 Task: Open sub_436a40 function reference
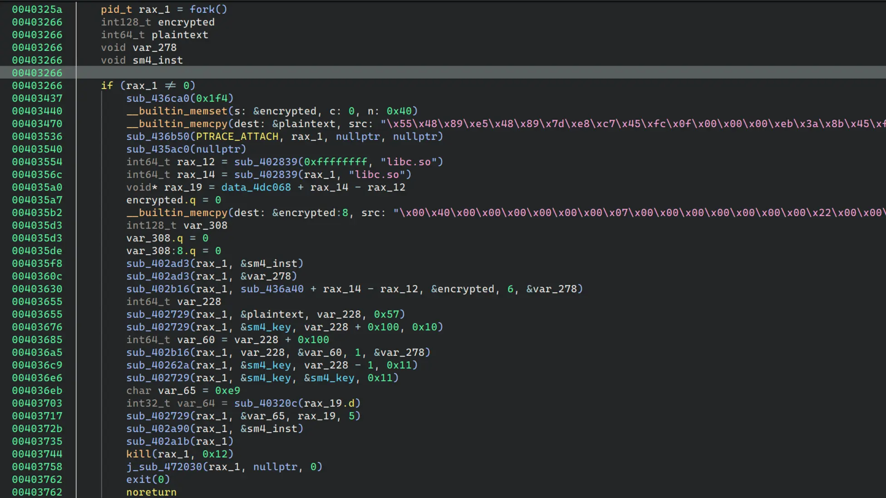click(x=272, y=289)
